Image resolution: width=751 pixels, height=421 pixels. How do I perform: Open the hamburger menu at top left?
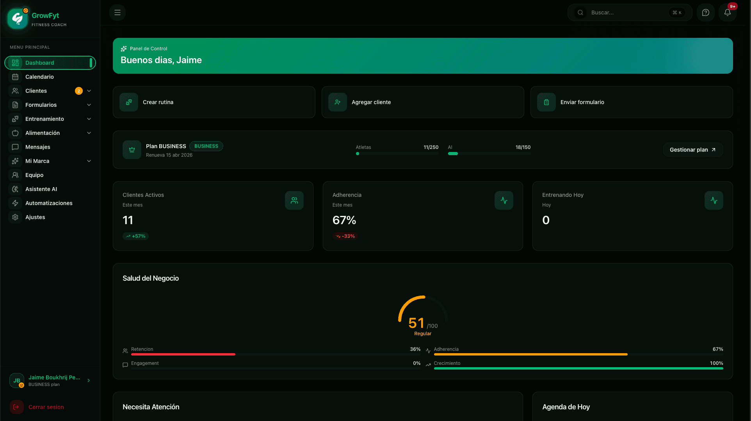point(117,12)
